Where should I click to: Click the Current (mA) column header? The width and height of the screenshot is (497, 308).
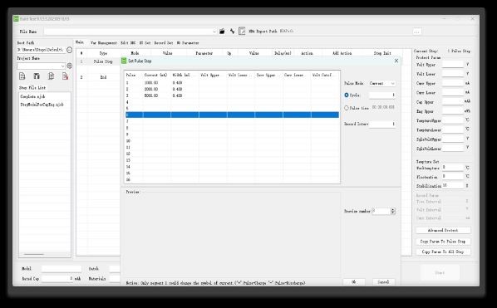[155, 75]
